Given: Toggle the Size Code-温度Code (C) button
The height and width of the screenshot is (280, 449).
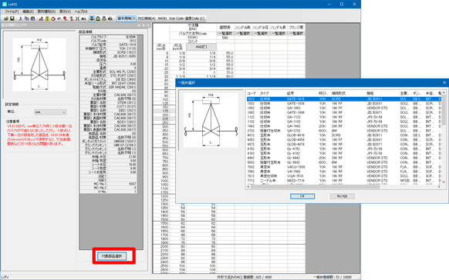Looking at the screenshot, I should coord(187,18).
